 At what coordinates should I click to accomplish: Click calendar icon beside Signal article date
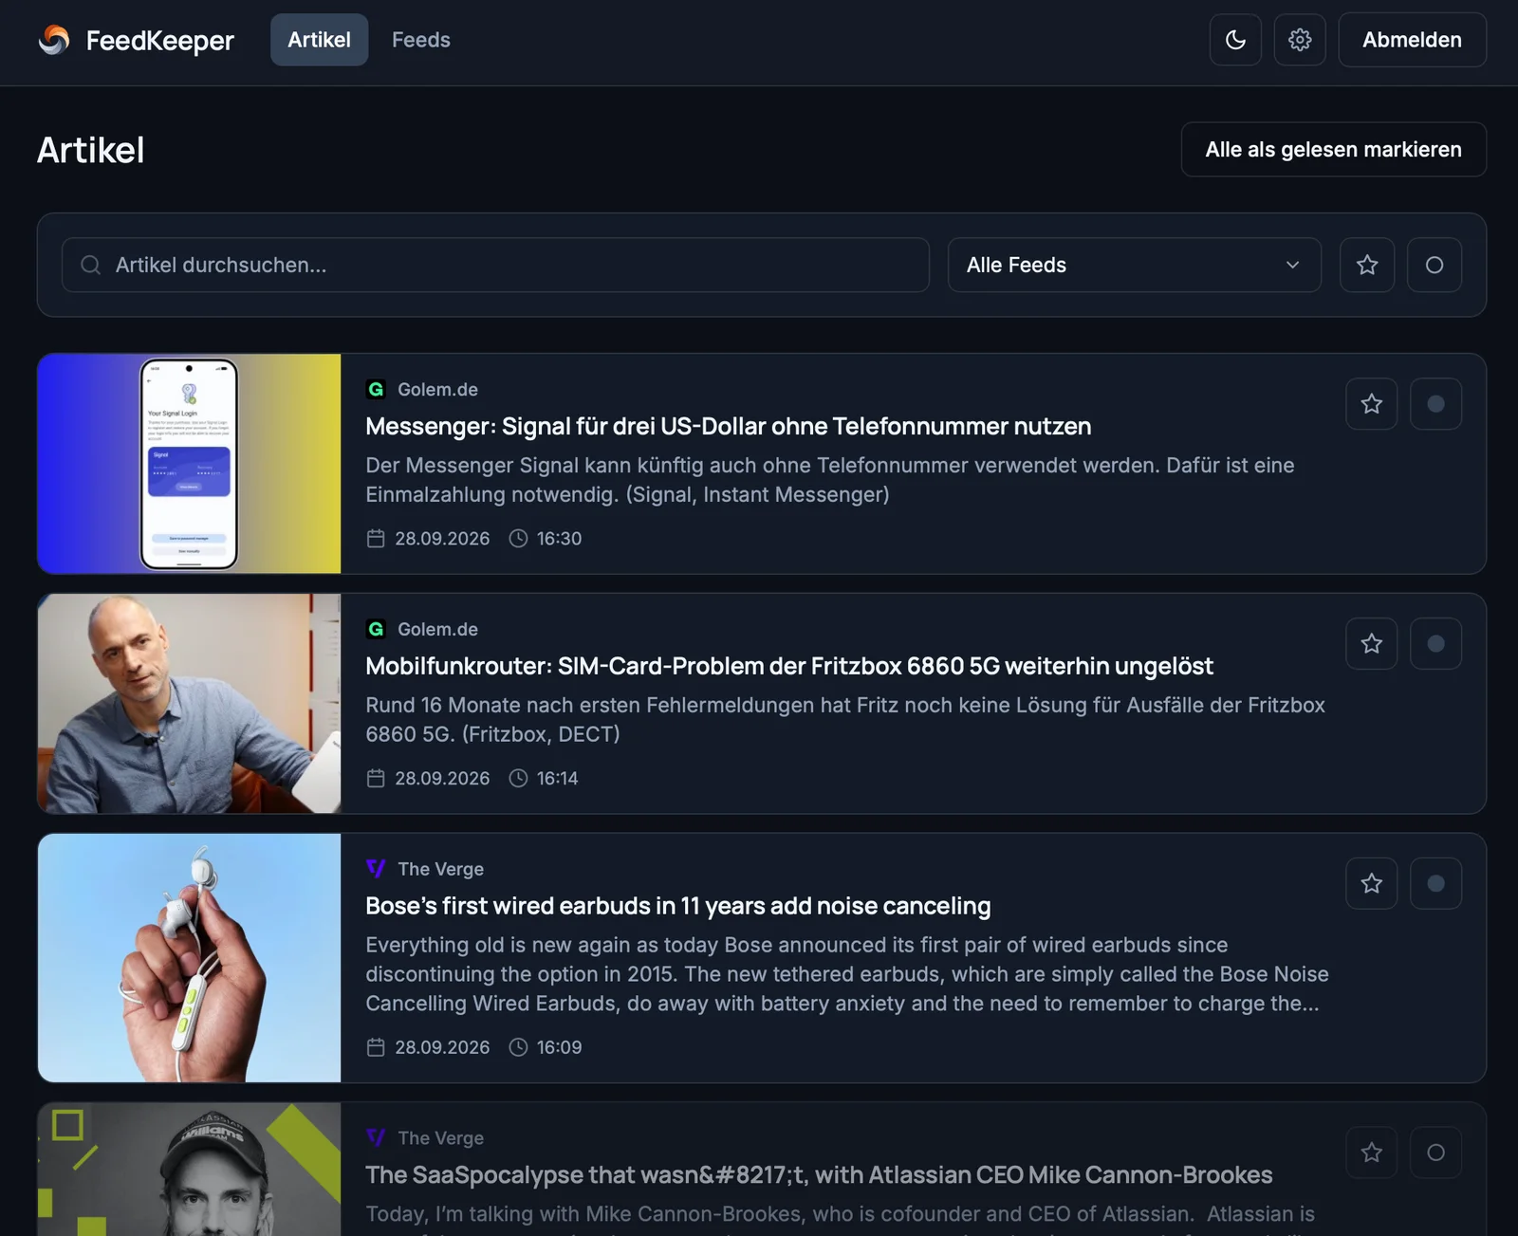376,539
